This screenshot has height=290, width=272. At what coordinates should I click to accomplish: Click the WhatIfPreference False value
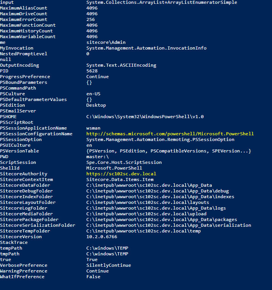[93, 277]
